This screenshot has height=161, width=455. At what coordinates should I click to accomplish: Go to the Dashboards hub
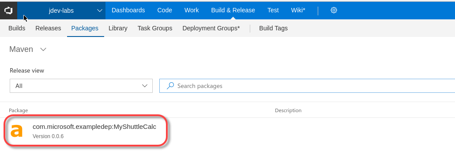pyautogui.click(x=128, y=11)
